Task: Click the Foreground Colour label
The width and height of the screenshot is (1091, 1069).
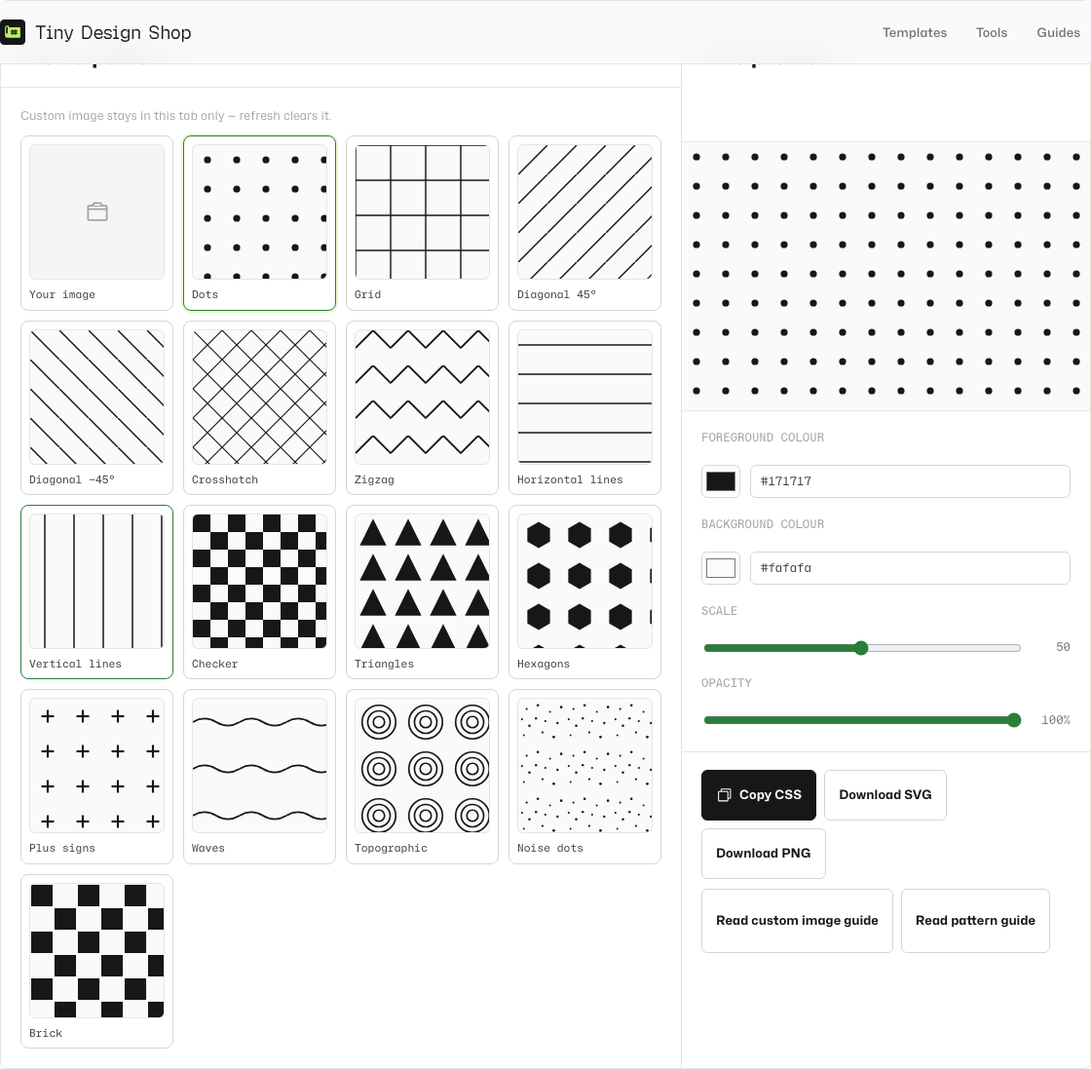Action: [x=763, y=438]
